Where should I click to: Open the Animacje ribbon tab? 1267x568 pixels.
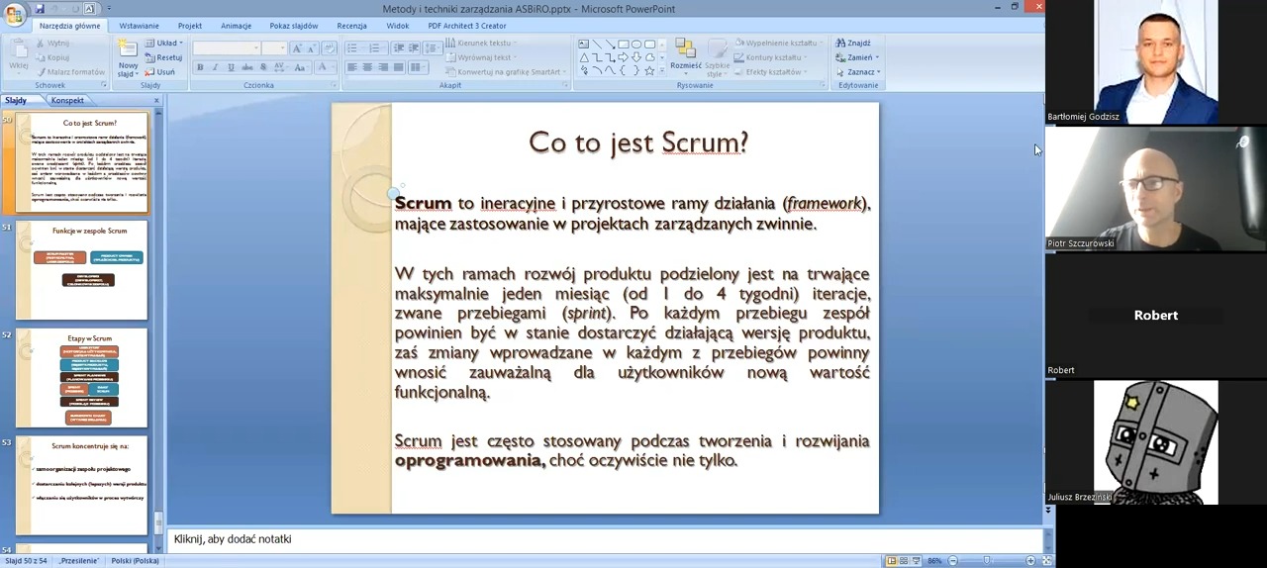[x=236, y=26]
